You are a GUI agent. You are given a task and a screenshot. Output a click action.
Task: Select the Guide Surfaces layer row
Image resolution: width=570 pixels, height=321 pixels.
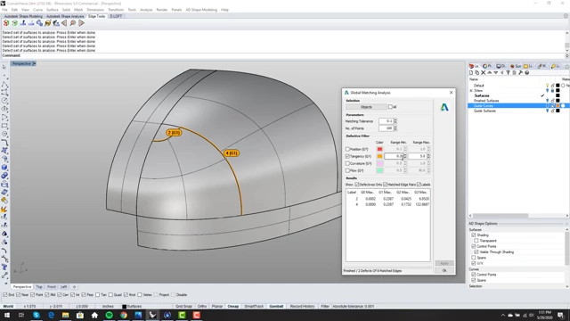518,111
